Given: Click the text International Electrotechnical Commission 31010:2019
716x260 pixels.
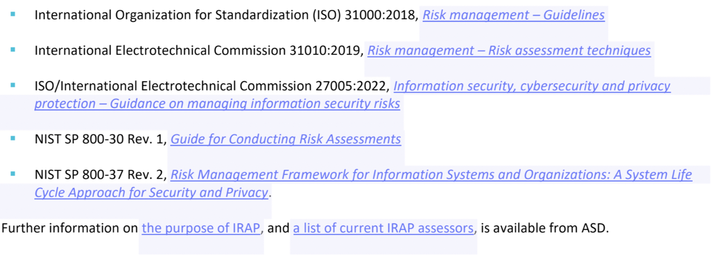Looking at the screenshot, I should click(197, 51).
